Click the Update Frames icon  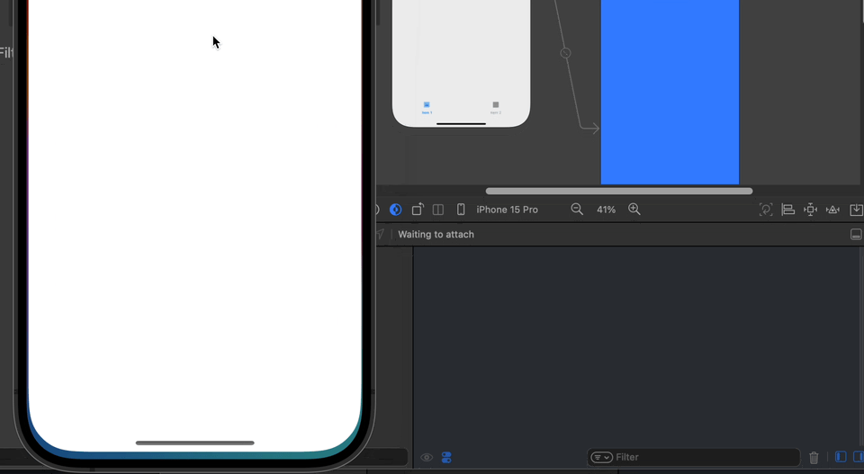[x=766, y=210]
